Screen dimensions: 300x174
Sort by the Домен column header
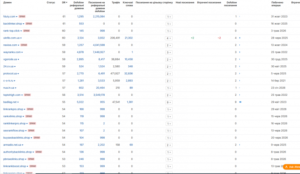point(7,2)
